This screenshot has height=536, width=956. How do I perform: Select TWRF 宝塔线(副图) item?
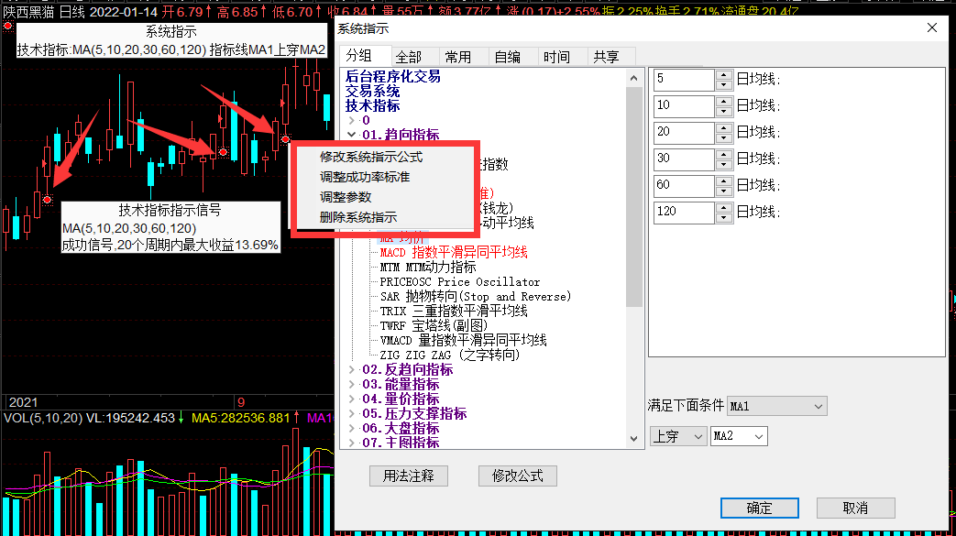pyautogui.click(x=434, y=325)
